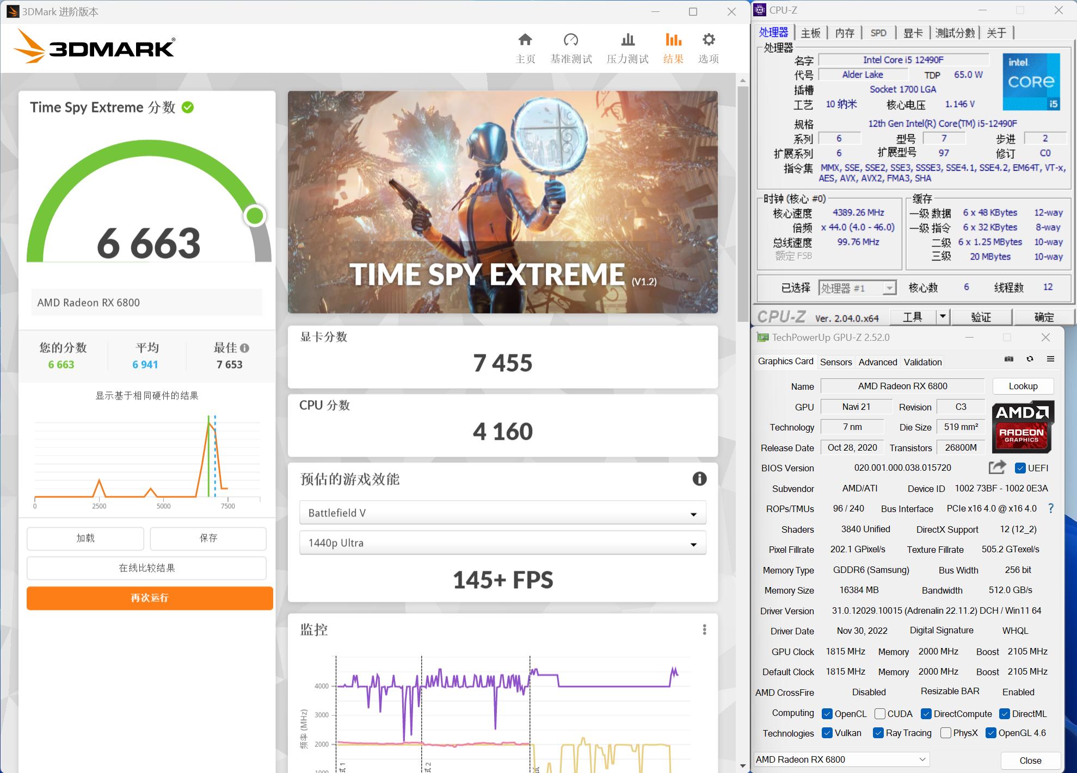
Task: Click the orange run again button
Action: [x=150, y=598]
